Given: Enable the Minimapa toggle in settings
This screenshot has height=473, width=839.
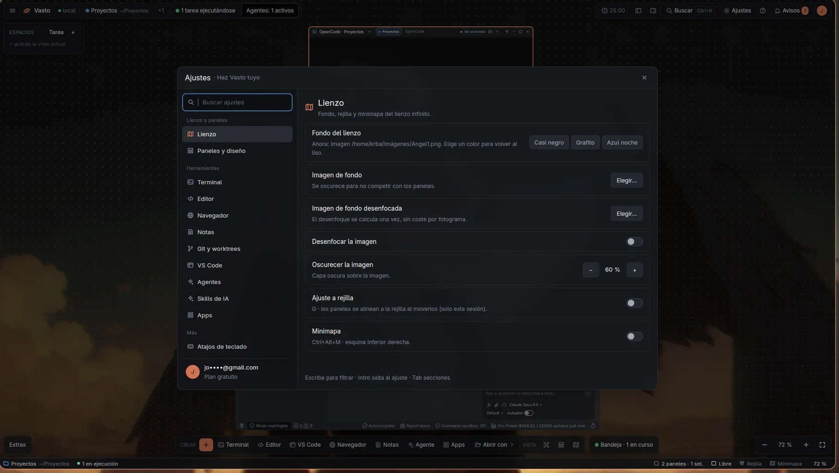Looking at the screenshot, I should coord(634,336).
